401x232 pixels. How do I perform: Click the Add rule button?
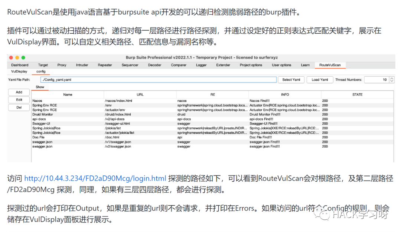point(19,92)
